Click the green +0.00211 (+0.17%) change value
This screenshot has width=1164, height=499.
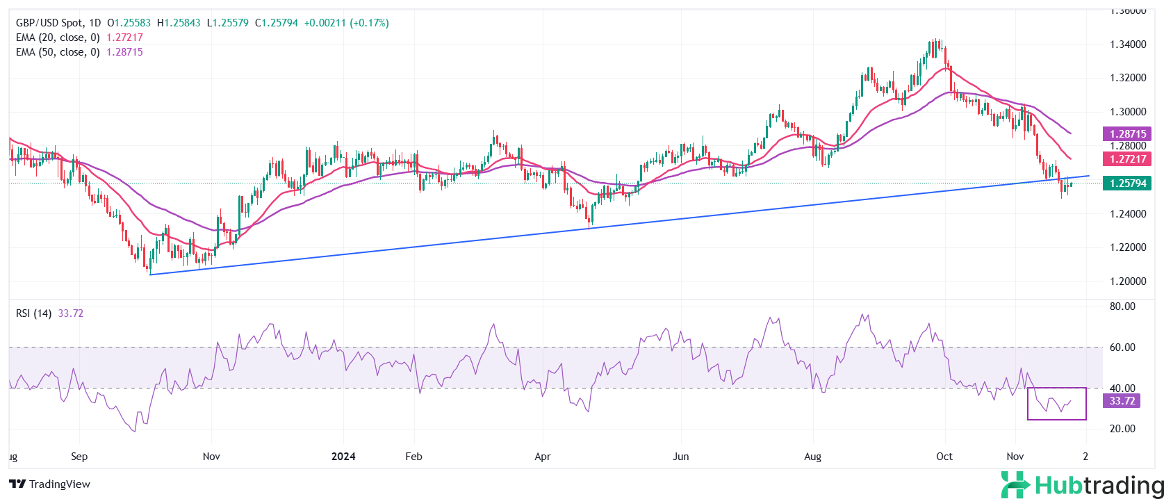click(x=346, y=23)
